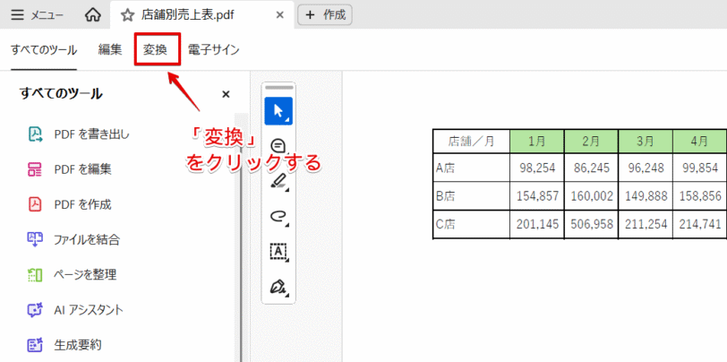Click the 1月 column header
Viewport: 727px width, 362px height.
(537, 142)
